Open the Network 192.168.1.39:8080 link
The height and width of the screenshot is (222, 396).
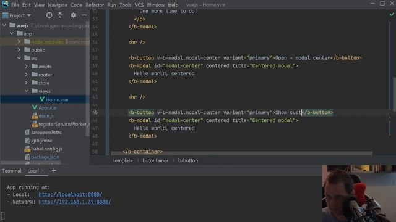click(x=75, y=202)
